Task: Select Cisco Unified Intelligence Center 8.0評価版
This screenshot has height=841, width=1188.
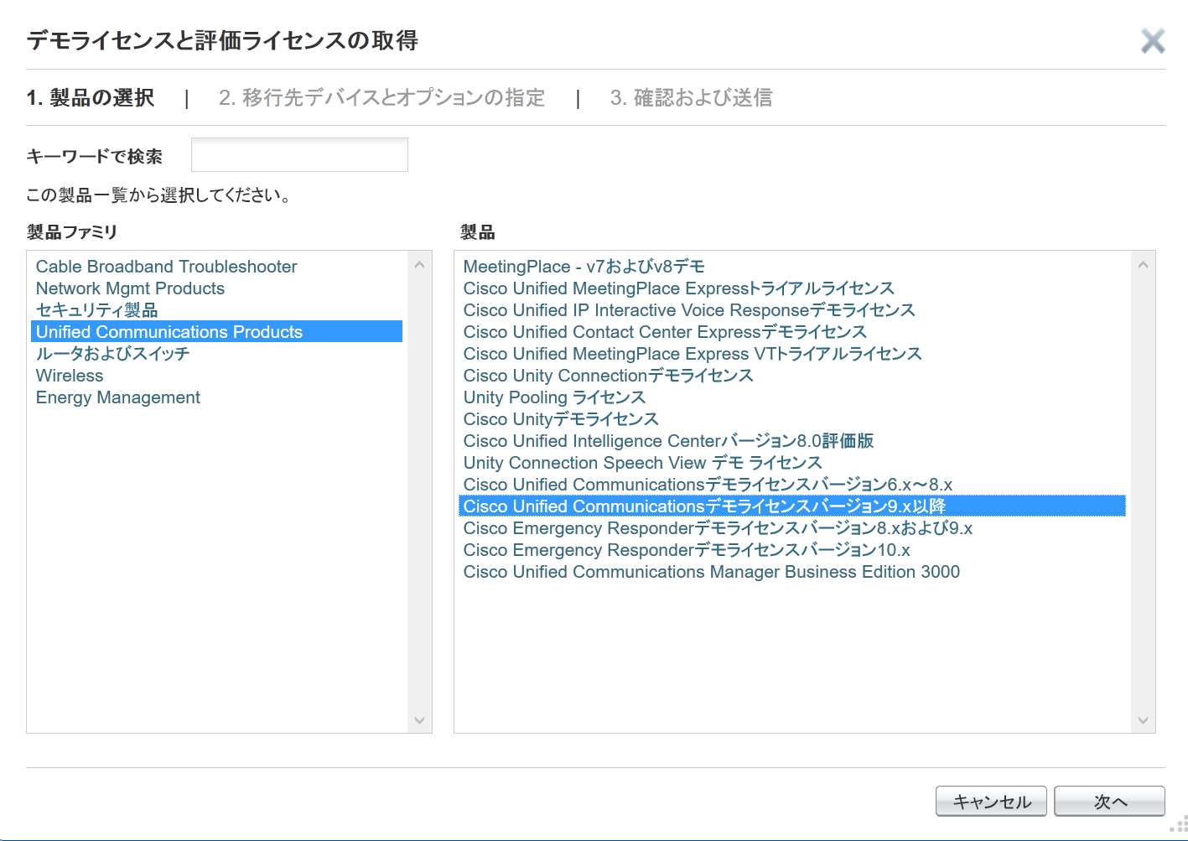Action: click(x=668, y=441)
